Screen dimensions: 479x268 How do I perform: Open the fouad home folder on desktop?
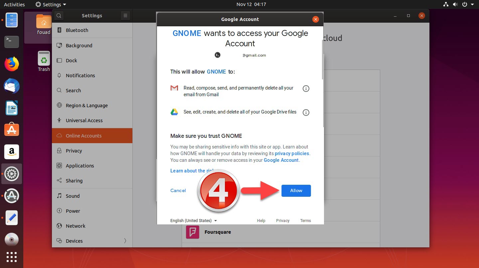(44, 24)
